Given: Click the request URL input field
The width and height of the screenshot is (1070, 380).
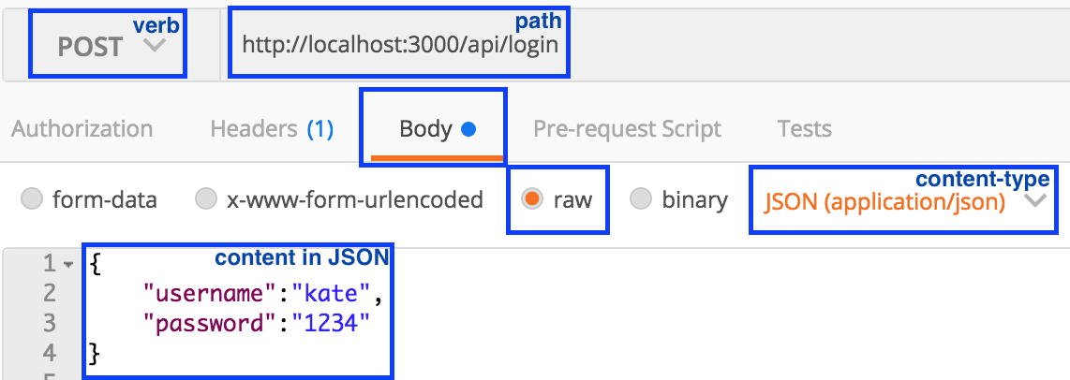Looking at the screenshot, I should [401, 43].
